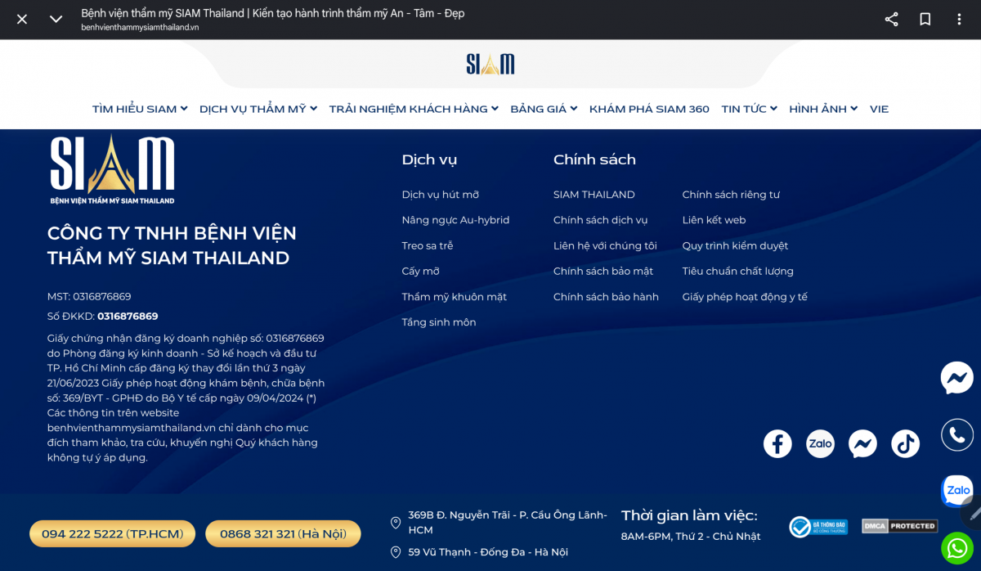Open Nâng ngực Au-hybrid link

pos(455,220)
